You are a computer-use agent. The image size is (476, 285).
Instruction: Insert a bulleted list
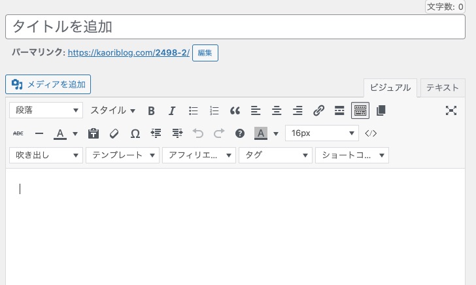pos(193,110)
